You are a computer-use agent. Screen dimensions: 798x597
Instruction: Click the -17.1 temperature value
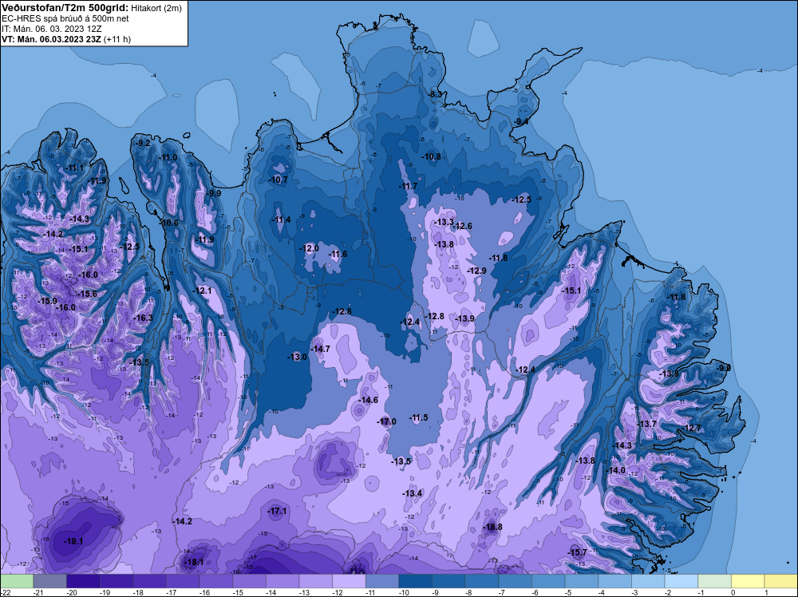[x=278, y=511]
